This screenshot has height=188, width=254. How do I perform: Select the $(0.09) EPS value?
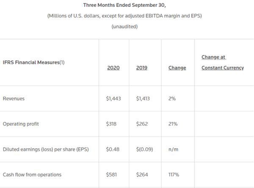145,150
